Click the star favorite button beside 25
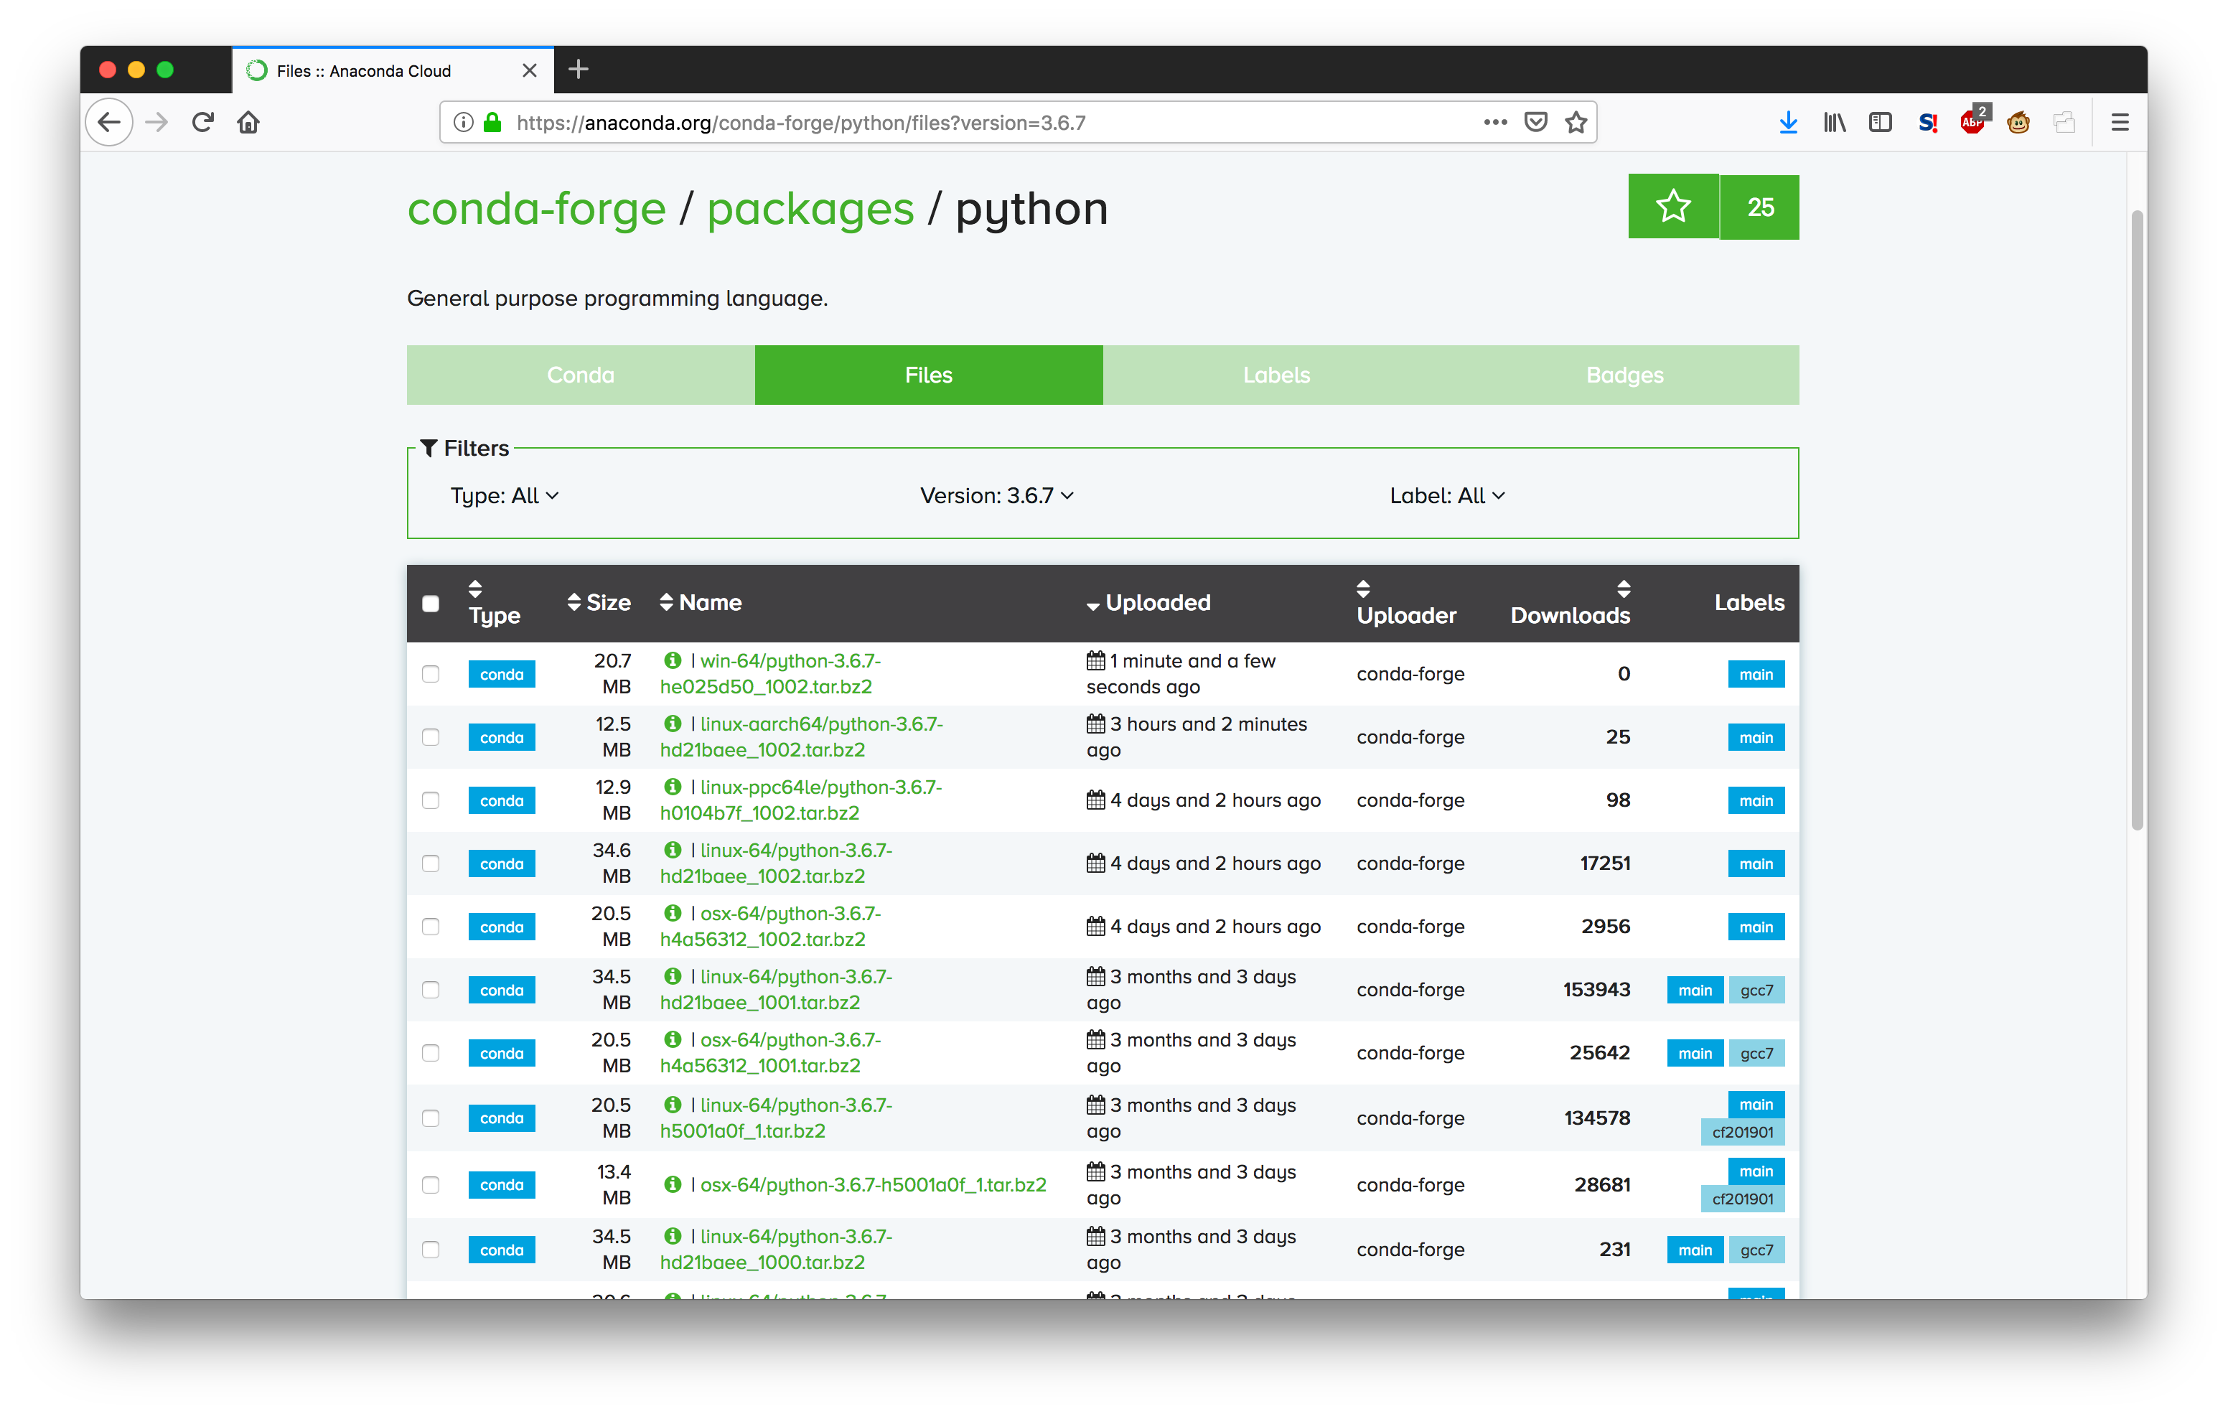This screenshot has height=1414, width=2228. pyautogui.click(x=1673, y=207)
